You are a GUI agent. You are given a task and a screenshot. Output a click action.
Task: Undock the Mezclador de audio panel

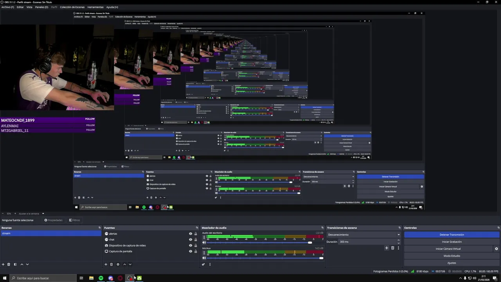(x=323, y=228)
